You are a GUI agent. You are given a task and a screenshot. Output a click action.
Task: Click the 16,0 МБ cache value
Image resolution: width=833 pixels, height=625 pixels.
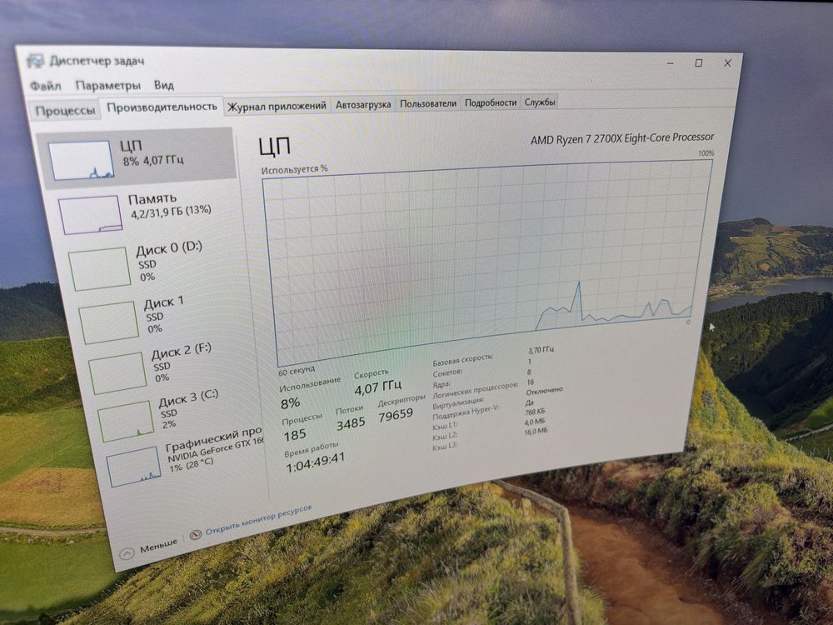pos(536,431)
